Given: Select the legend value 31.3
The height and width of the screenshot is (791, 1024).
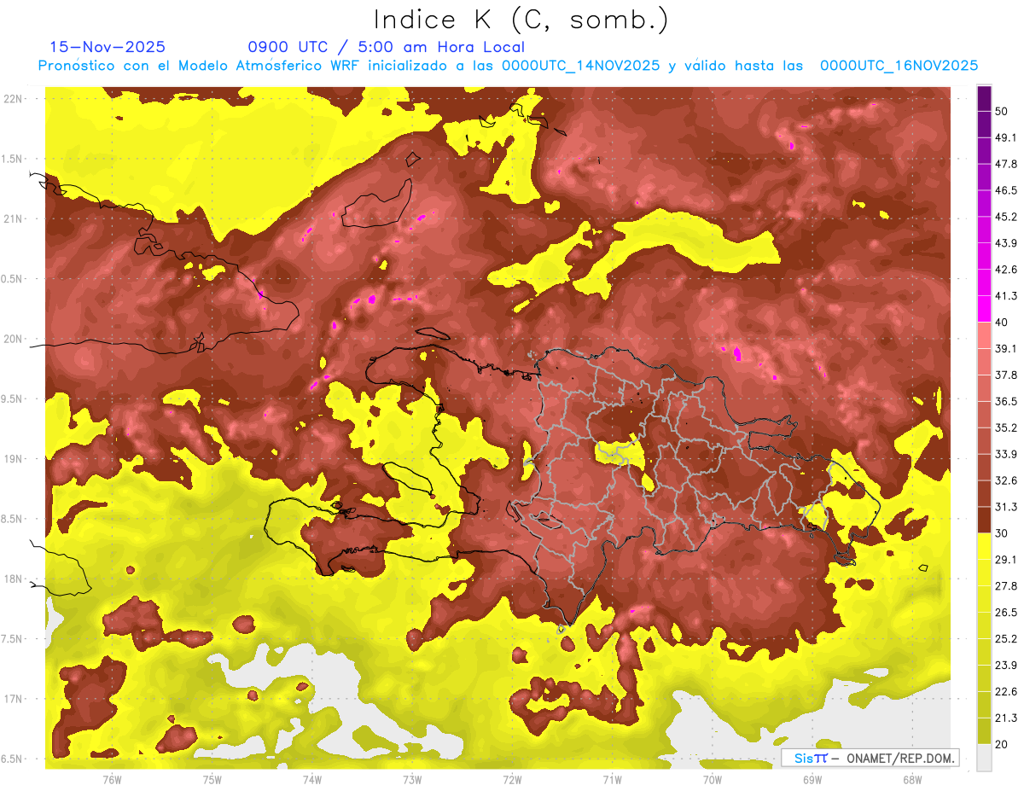Looking at the screenshot, I should [1004, 507].
